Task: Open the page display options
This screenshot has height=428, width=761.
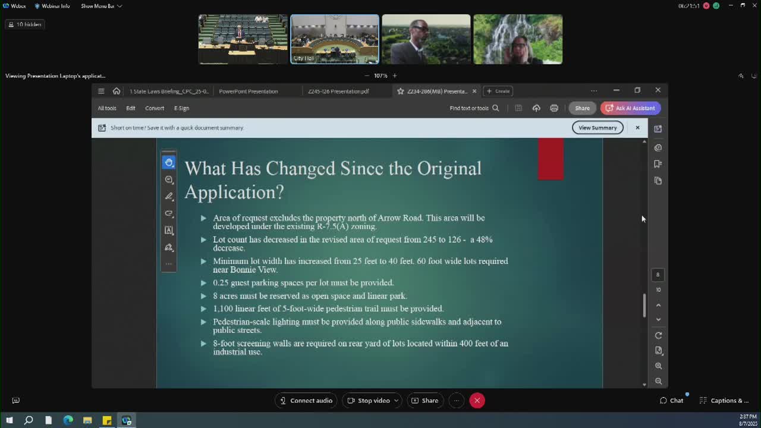Action: [x=658, y=351]
